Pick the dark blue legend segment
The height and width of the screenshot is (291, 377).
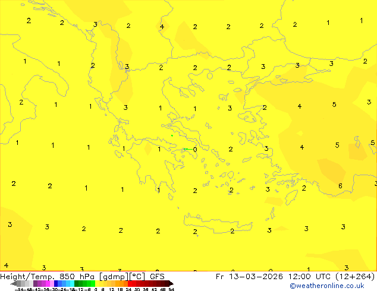click(x=56, y=283)
